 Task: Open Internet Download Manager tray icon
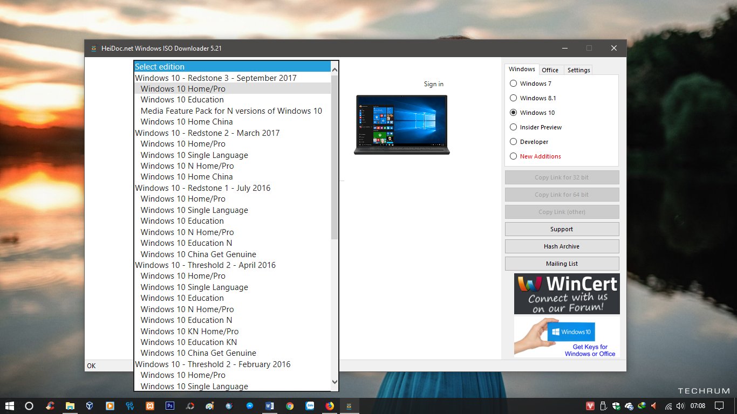pos(642,406)
